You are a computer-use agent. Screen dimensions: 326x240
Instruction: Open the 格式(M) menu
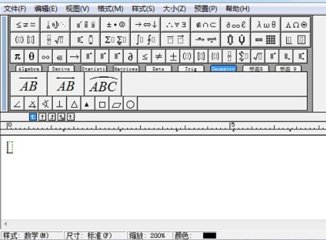[x=110, y=9]
